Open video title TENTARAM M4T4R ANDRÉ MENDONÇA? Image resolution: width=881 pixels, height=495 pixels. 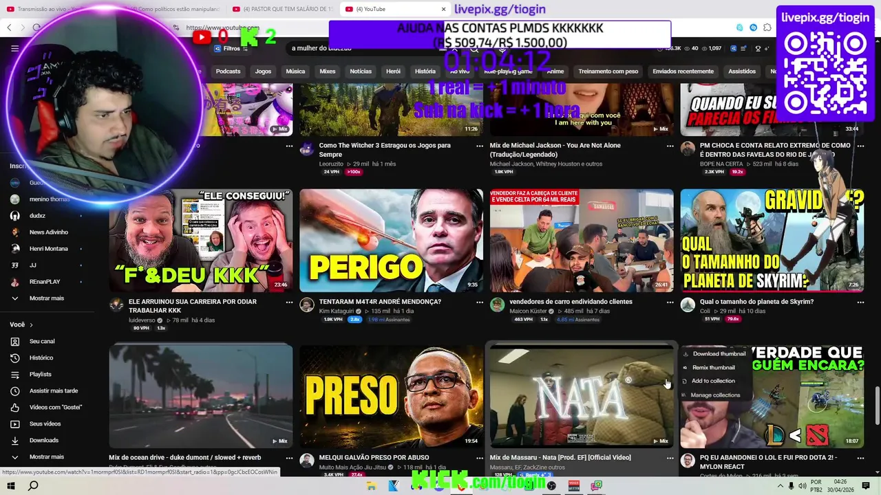[x=380, y=302]
